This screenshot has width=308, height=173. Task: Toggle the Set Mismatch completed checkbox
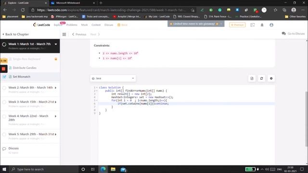[4, 77]
